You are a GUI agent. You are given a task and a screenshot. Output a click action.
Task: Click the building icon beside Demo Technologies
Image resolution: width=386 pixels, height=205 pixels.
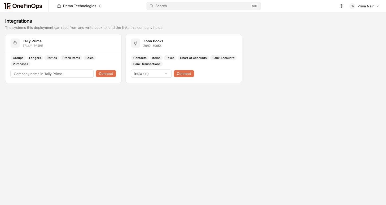59,6
